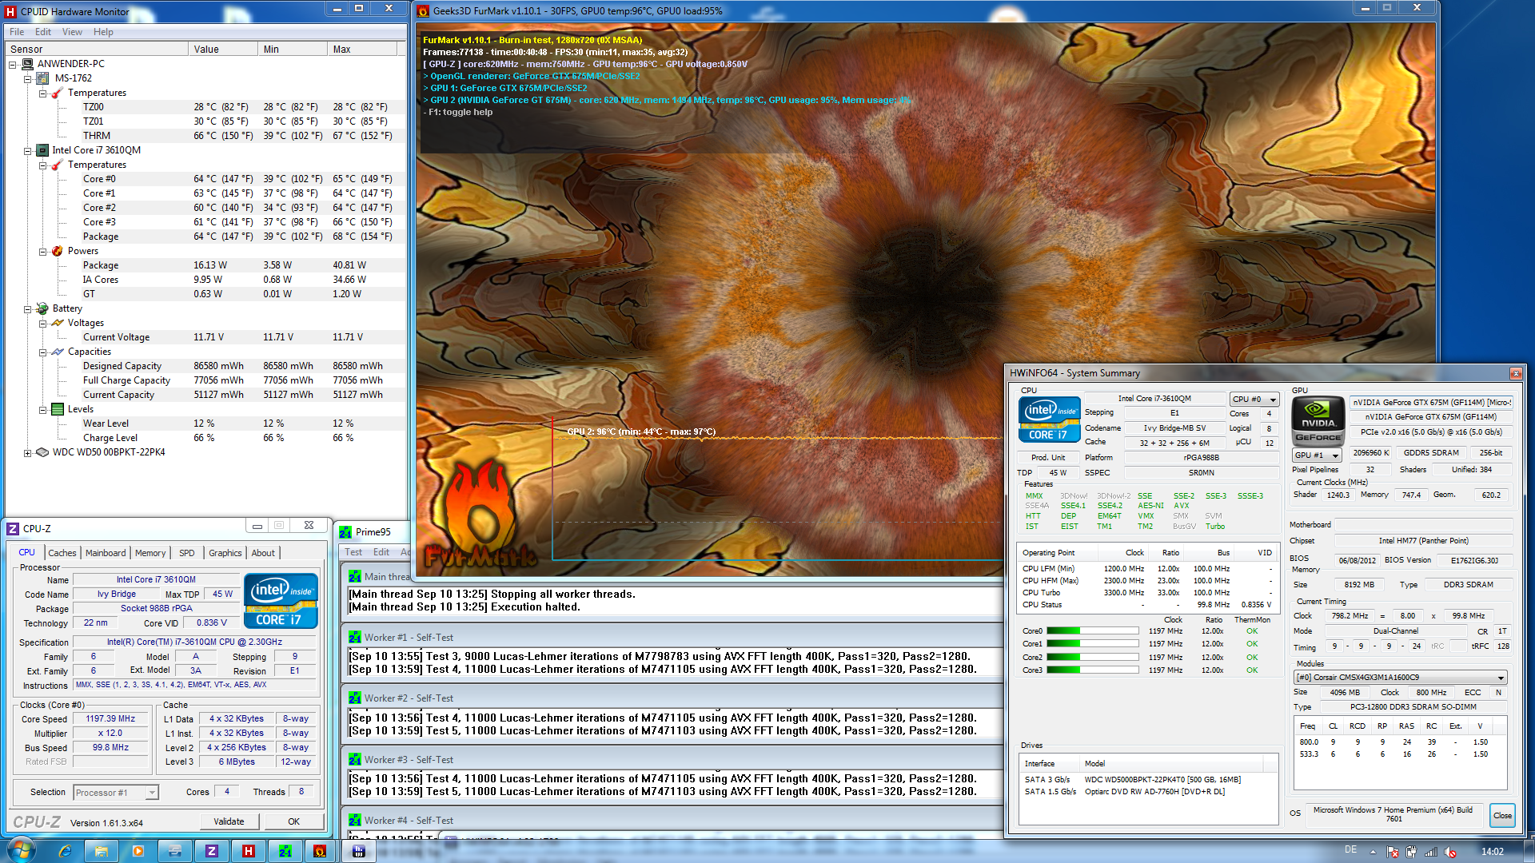Image resolution: width=1535 pixels, height=863 pixels.
Task: Click the Core0 usage bar in HWiNFO64
Action: (x=1092, y=631)
